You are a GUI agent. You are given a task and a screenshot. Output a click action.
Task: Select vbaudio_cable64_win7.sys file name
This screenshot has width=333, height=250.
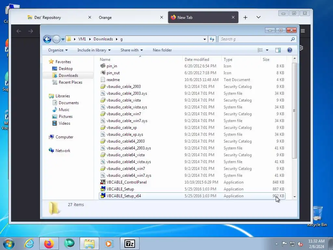[129, 175]
